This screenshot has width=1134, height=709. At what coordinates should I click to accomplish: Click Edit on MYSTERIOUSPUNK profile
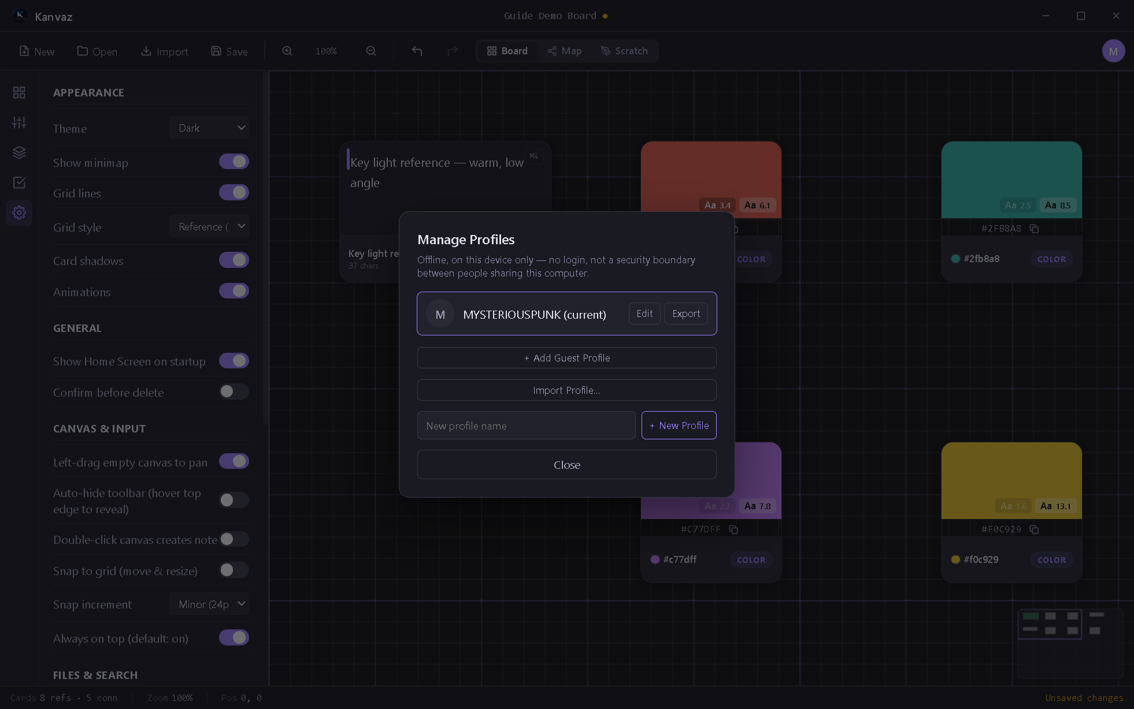[x=644, y=314]
